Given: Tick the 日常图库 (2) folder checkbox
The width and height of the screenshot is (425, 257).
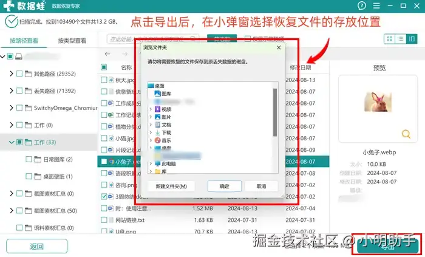Looking at the screenshot, I should [x=29, y=159].
